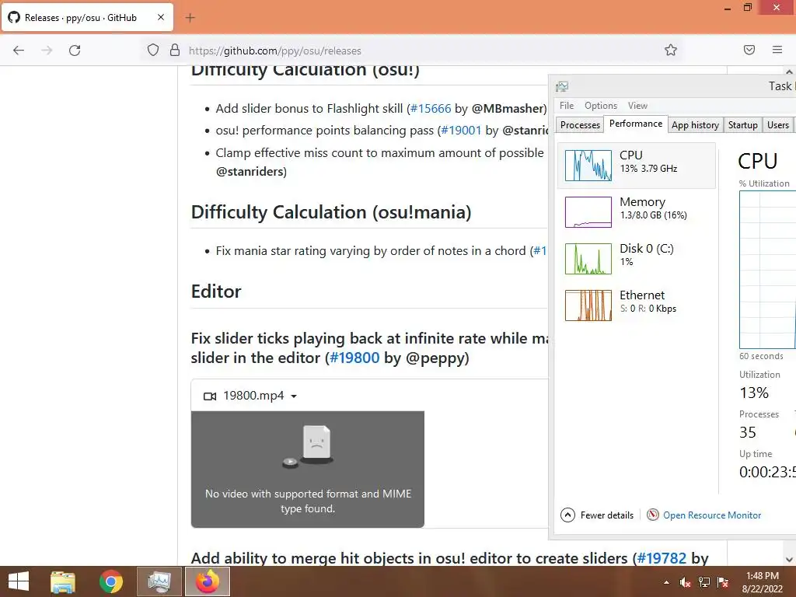Open the Windows Start menu
Image resolution: width=796 pixels, height=597 pixels.
[x=19, y=581]
